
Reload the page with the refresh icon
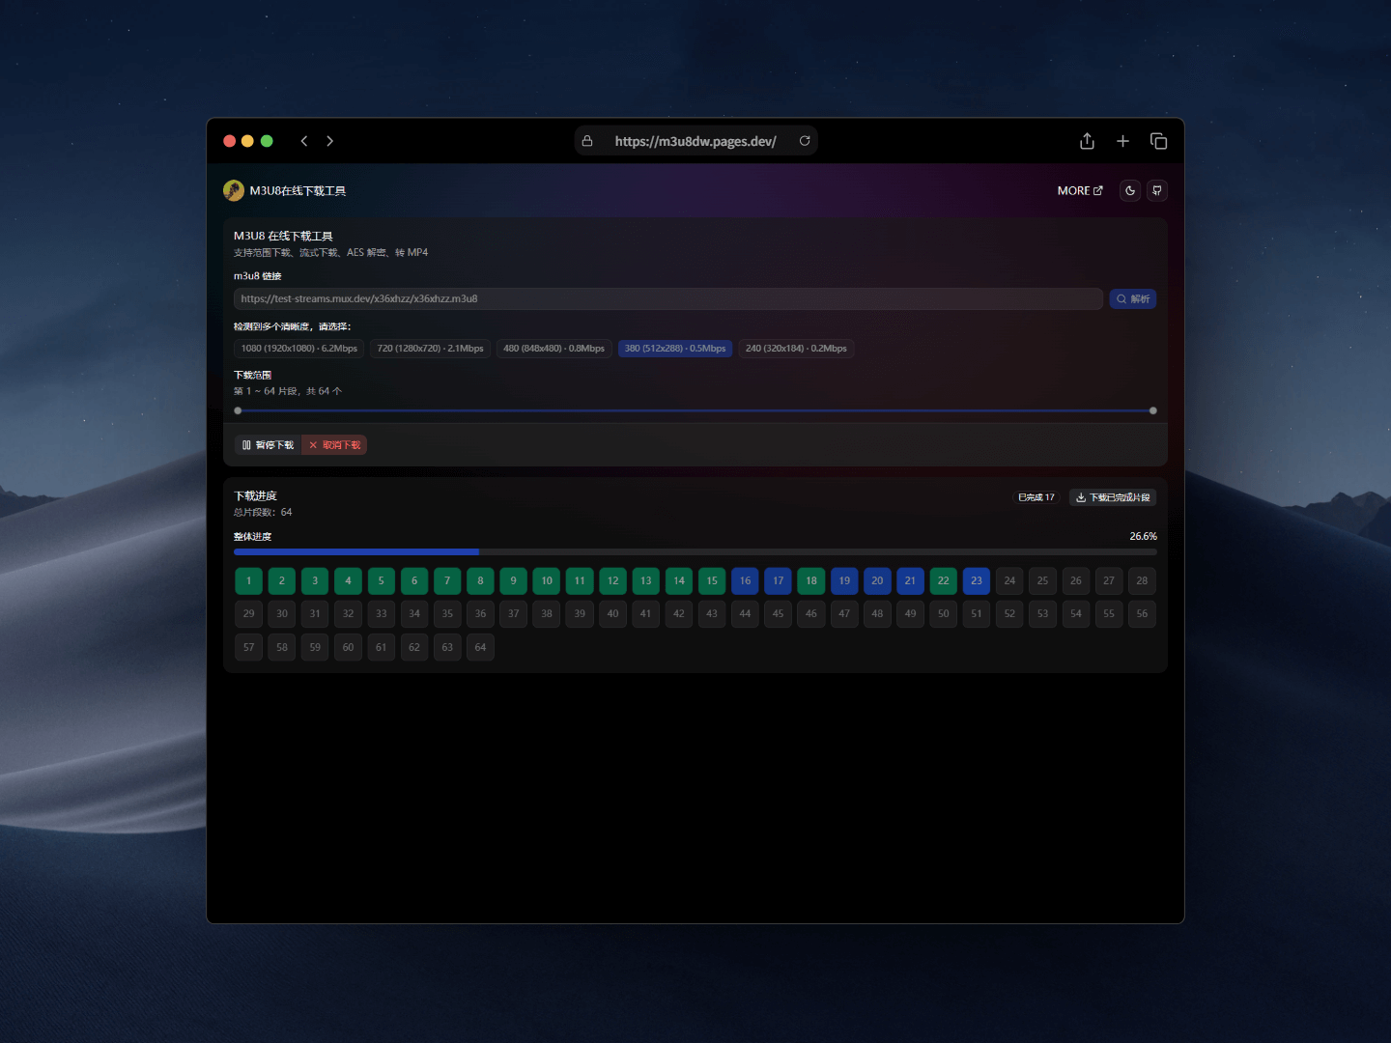805,140
